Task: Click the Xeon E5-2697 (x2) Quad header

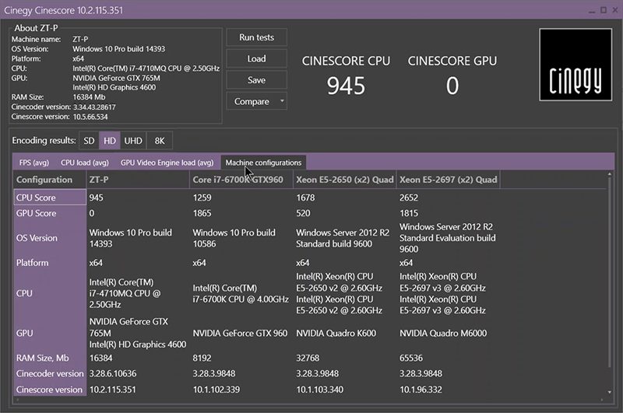Action: click(449, 180)
